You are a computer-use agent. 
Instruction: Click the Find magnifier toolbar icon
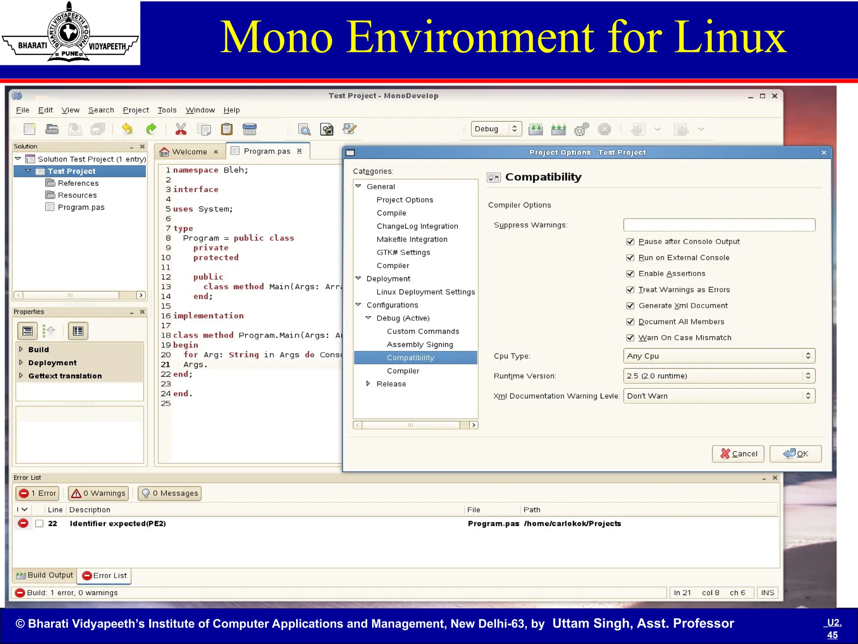click(x=305, y=129)
